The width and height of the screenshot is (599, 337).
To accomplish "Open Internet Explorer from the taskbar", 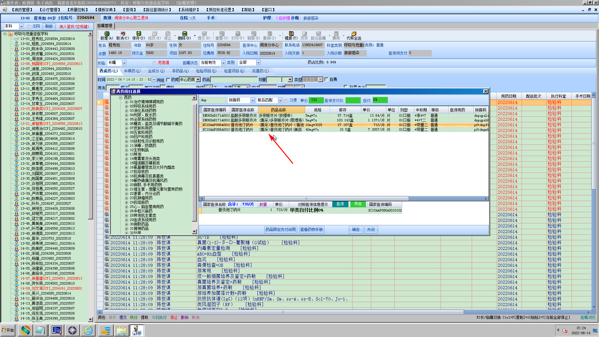I will (89, 330).
